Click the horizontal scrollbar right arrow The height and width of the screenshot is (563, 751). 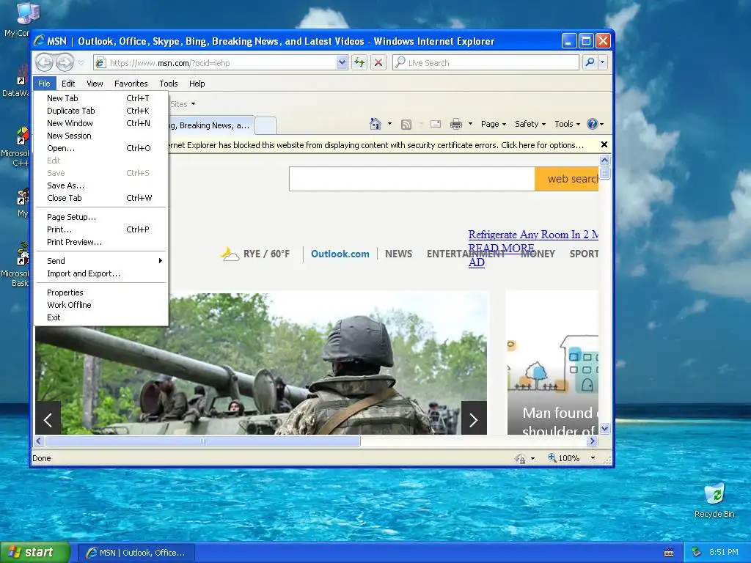pyautogui.click(x=593, y=441)
